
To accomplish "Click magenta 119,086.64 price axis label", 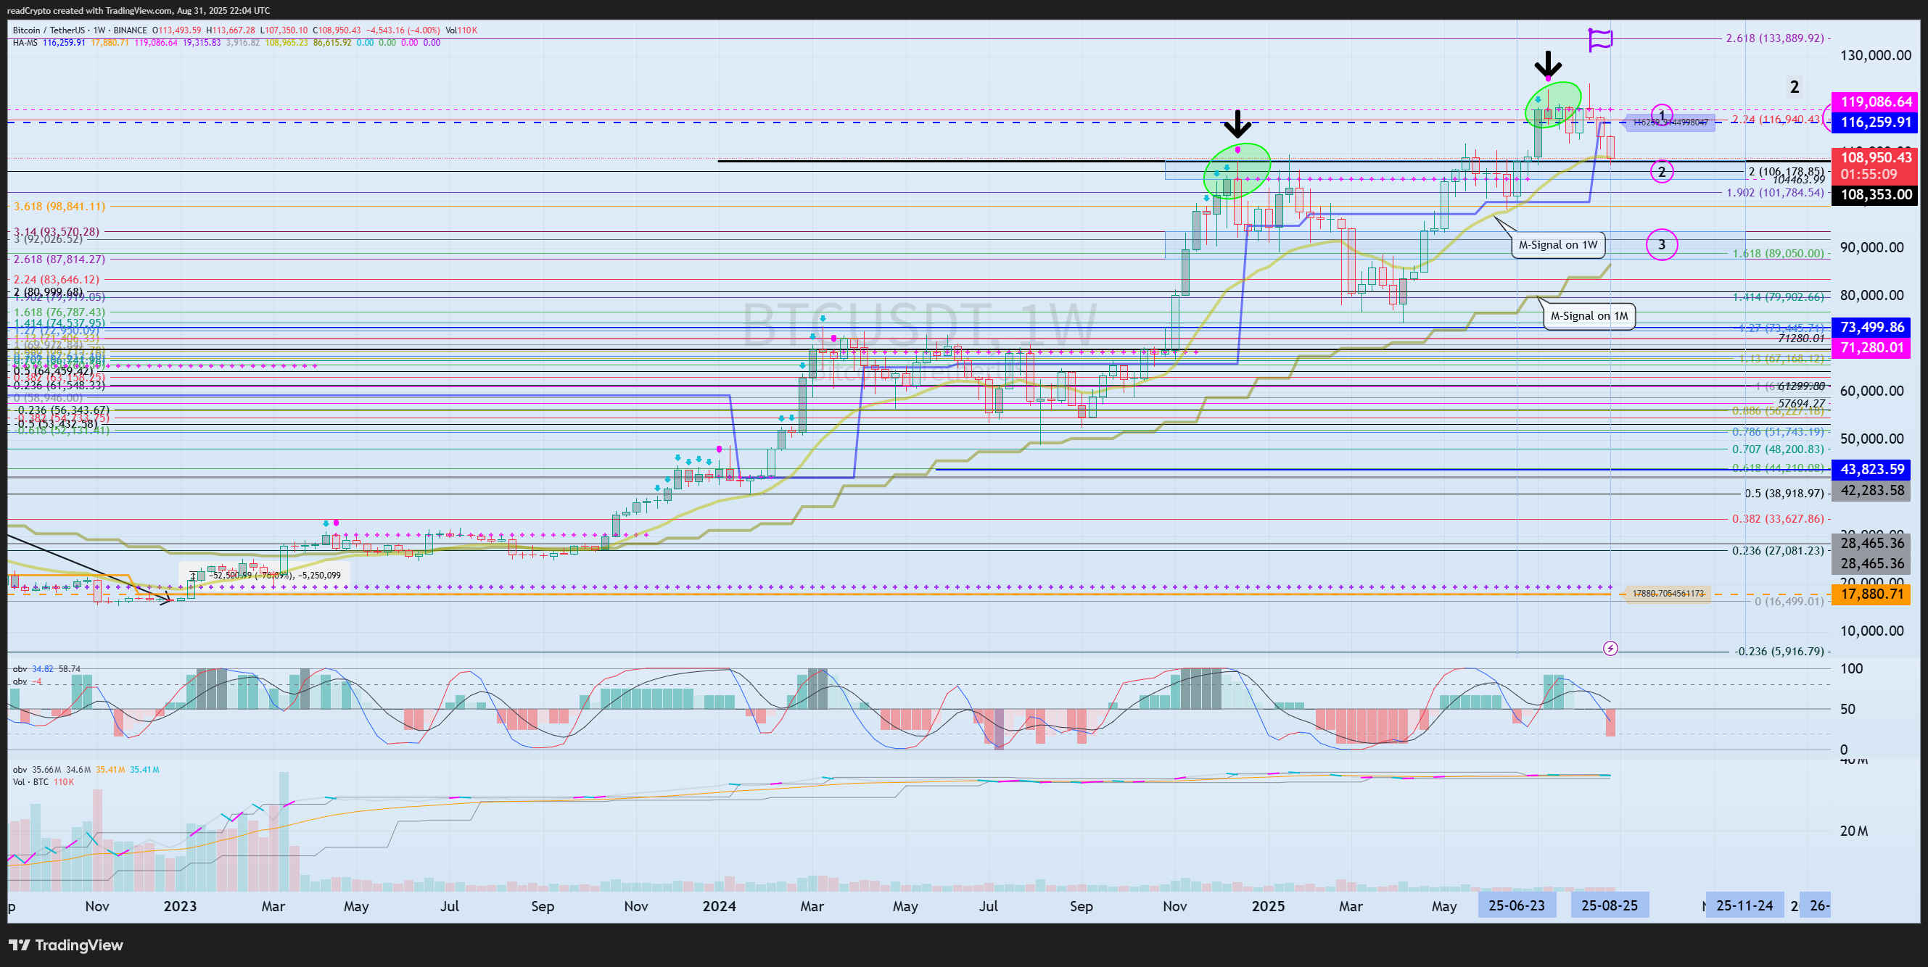I will pos(1876,101).
